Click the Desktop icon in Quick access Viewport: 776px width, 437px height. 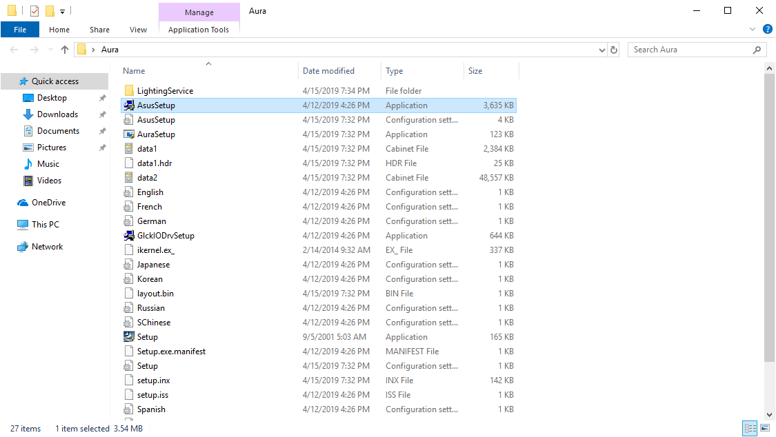click(28, 98)
